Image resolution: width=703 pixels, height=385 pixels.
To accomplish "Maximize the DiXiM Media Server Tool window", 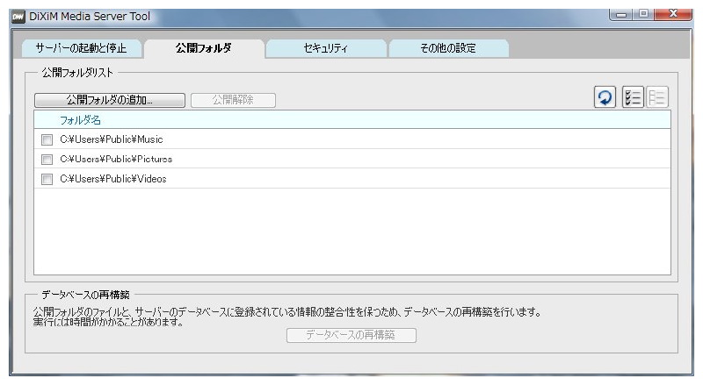I will [643, 14].
